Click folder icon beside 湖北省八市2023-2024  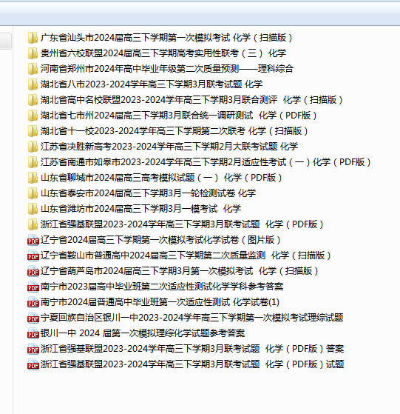click(x=33, y=84)
